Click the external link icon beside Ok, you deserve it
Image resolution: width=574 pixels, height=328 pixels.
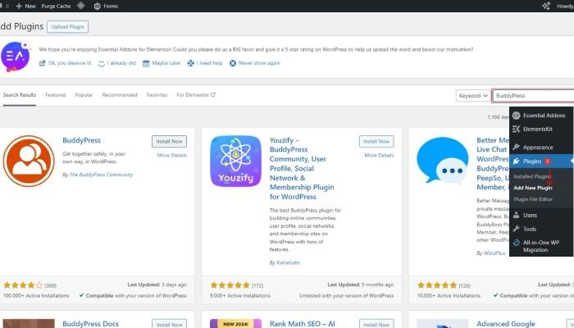click(42, 63)
